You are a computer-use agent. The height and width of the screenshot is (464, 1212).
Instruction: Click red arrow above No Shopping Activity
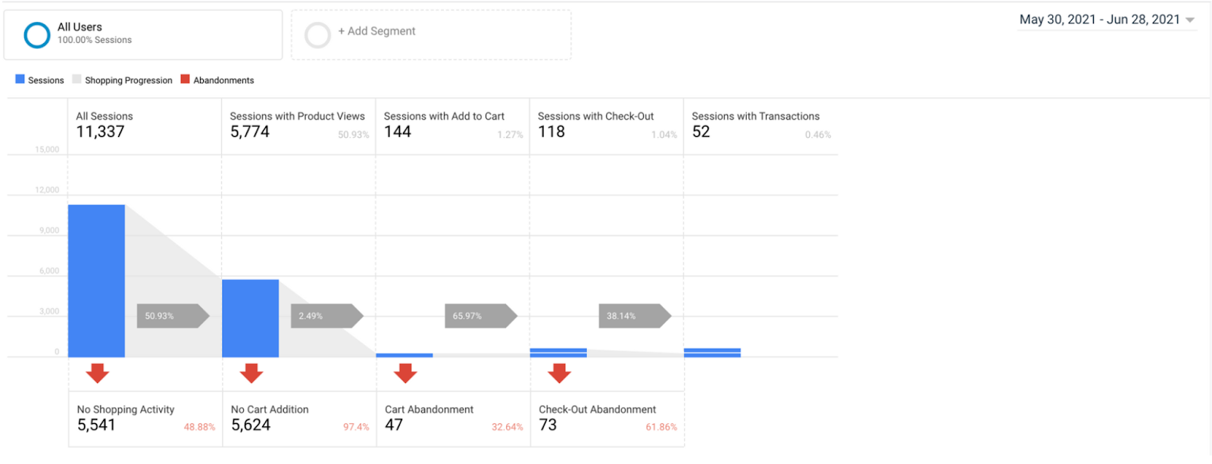pos(97,372)
